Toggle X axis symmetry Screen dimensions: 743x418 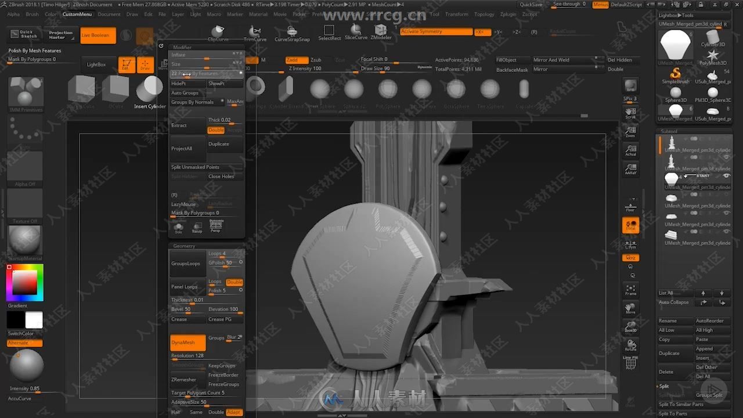point(482,32)
